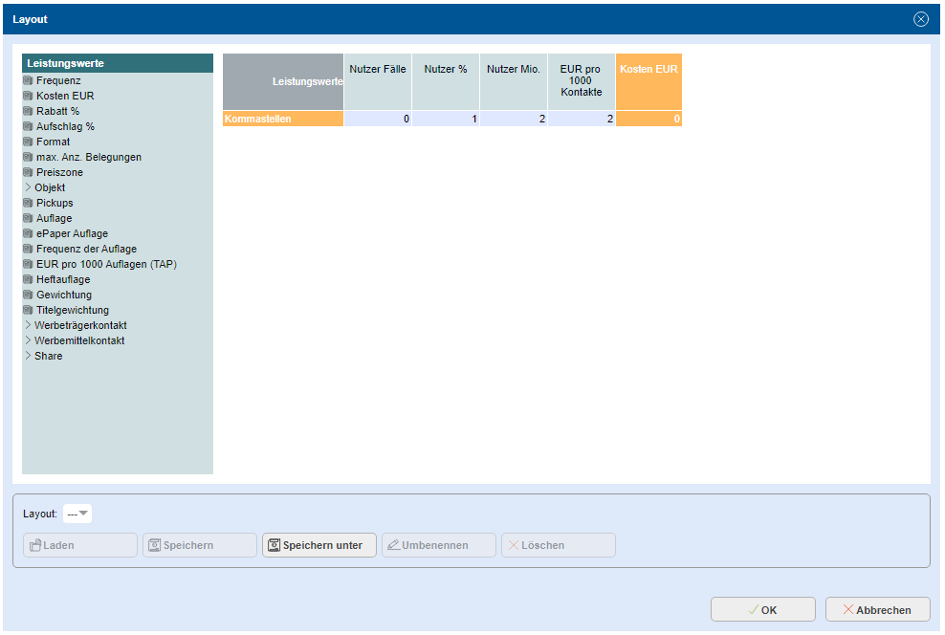Click the Heftauflage item icon
Screen dimensions: 945x635
point(28,280)
